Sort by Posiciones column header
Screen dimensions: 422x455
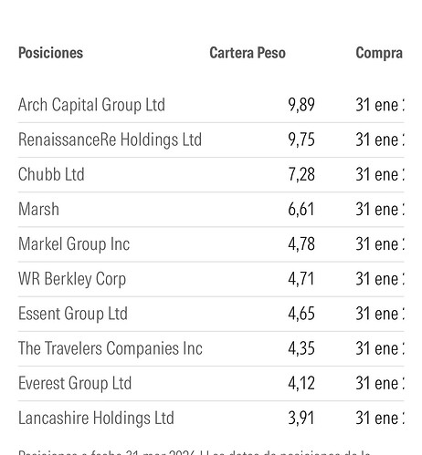50,53
